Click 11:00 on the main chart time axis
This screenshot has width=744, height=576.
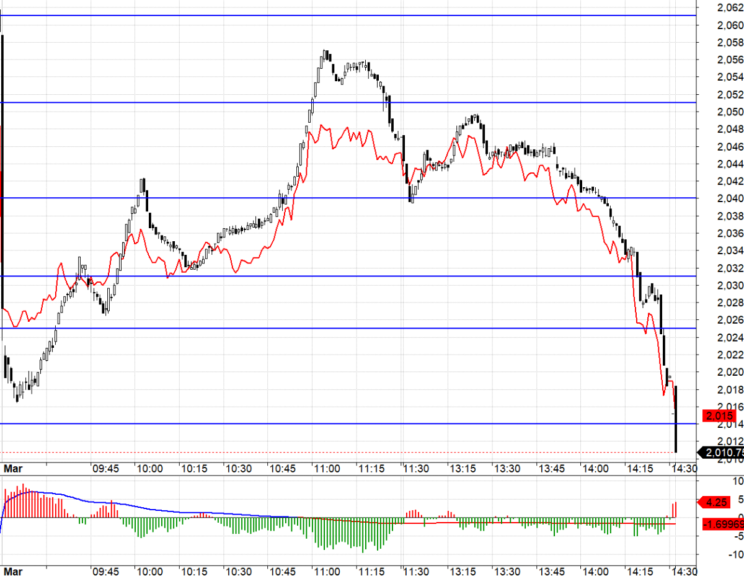click(326, 469)
